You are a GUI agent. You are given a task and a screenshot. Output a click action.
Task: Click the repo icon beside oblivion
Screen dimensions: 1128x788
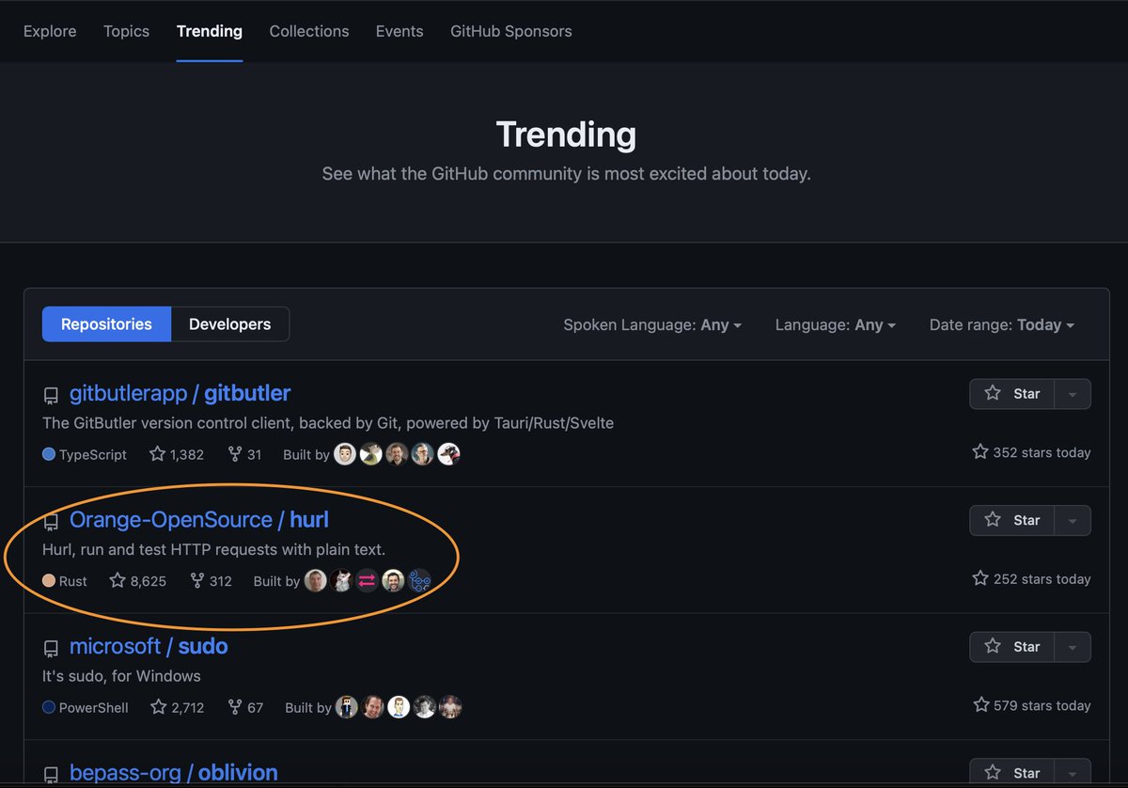(51, 775)
